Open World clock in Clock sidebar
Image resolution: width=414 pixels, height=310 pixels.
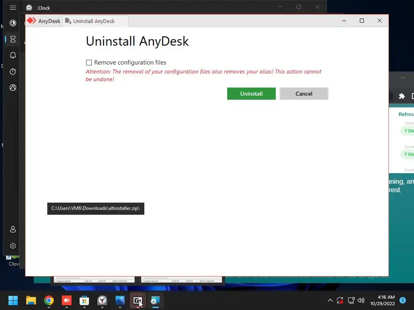(13, 88)
